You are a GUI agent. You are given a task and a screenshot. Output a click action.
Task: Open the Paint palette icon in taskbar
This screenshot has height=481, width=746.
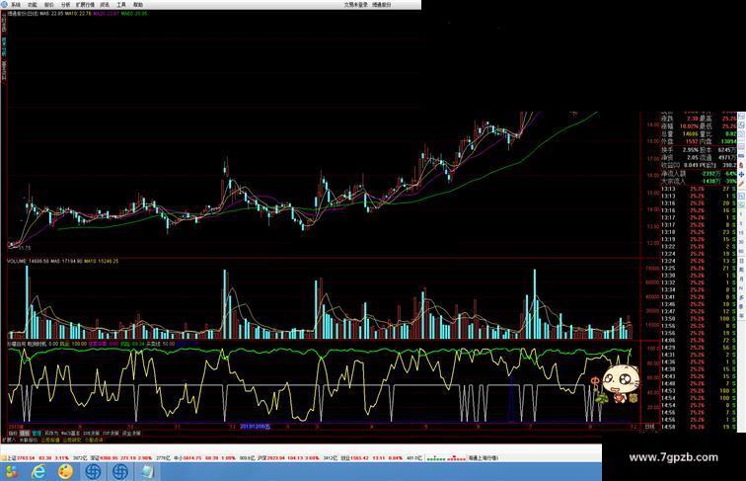click(66, 472)
